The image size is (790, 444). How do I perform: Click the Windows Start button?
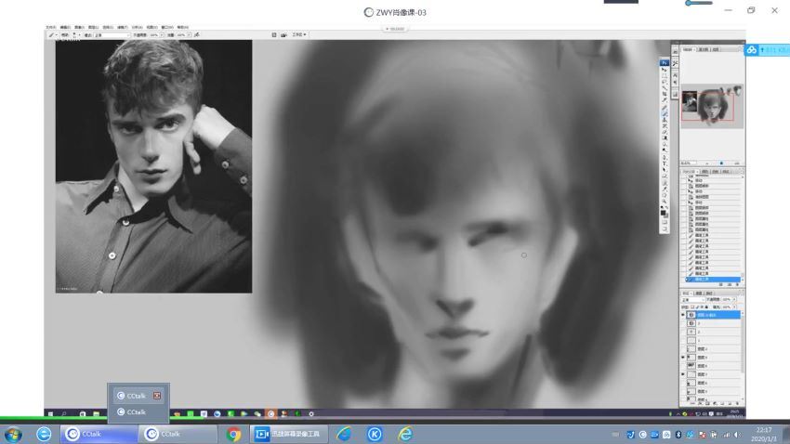click(14, 434)
